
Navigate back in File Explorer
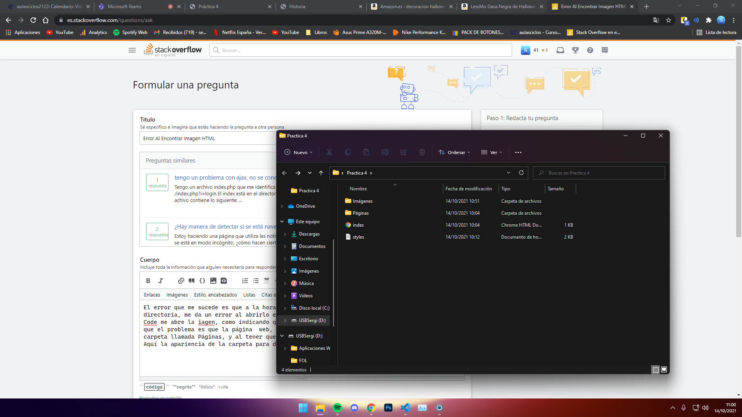pos(284,173)
